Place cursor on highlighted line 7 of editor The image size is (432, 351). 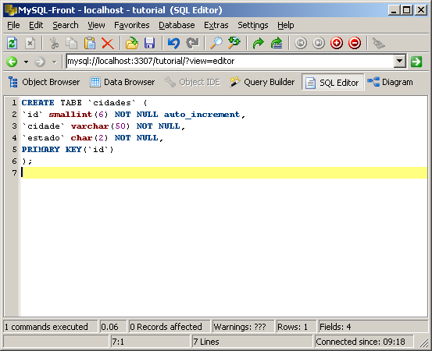pos(224,172)
